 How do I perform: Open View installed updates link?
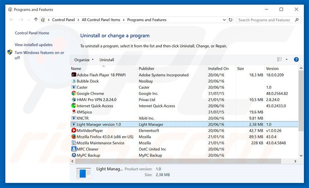(34, 45)
